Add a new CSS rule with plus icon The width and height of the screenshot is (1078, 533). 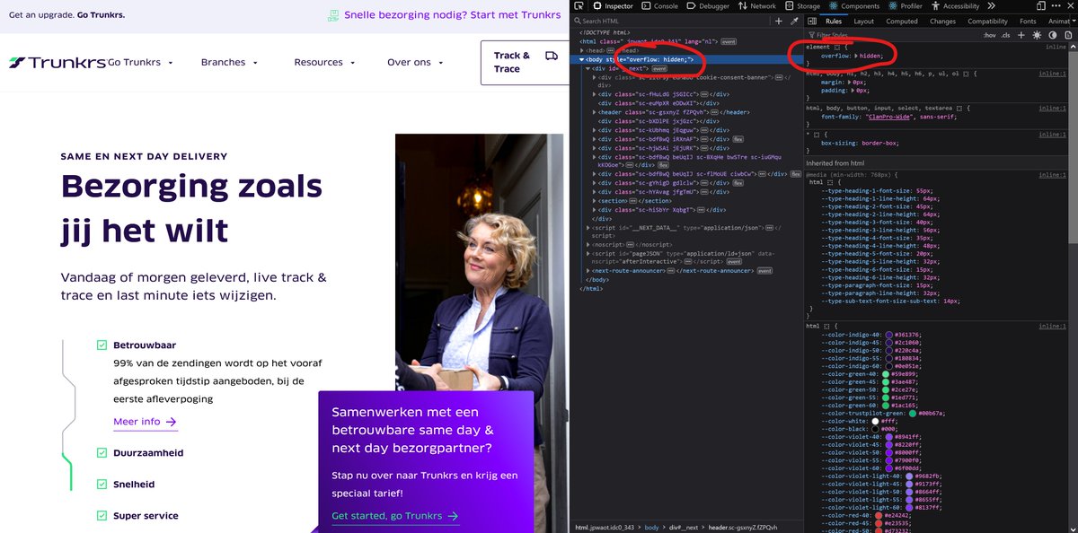pyautogui.click(x=1021, y=35)
